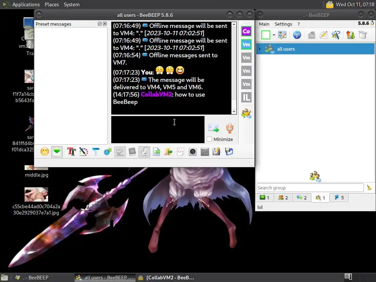Open the Applications menu in top panel

coord(26,4)
